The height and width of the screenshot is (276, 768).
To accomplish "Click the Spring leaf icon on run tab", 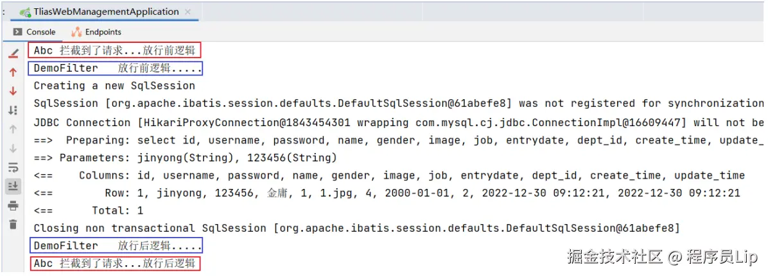I will coord(25,12).
